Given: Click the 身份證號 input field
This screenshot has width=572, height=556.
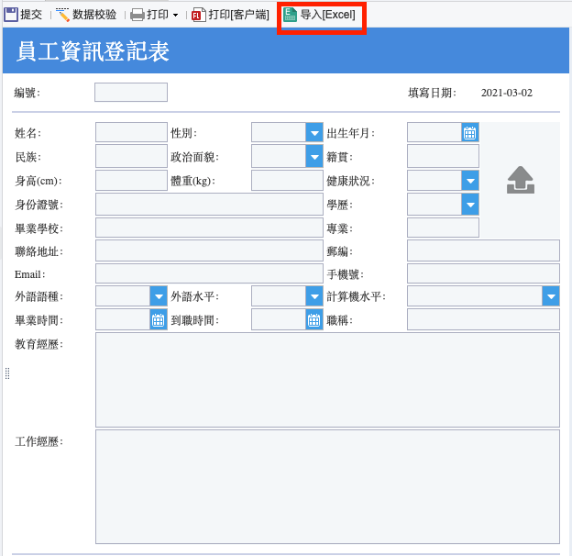Looking at the screenshot, I should pyautogui.click(x=209, y=205).
